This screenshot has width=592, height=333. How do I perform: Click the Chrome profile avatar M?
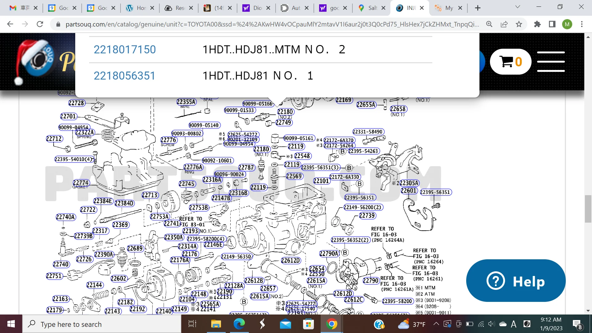coord(567,24)
